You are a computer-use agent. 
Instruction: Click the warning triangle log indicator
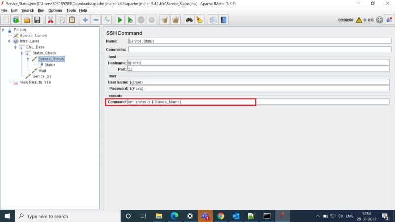[359, 20]
